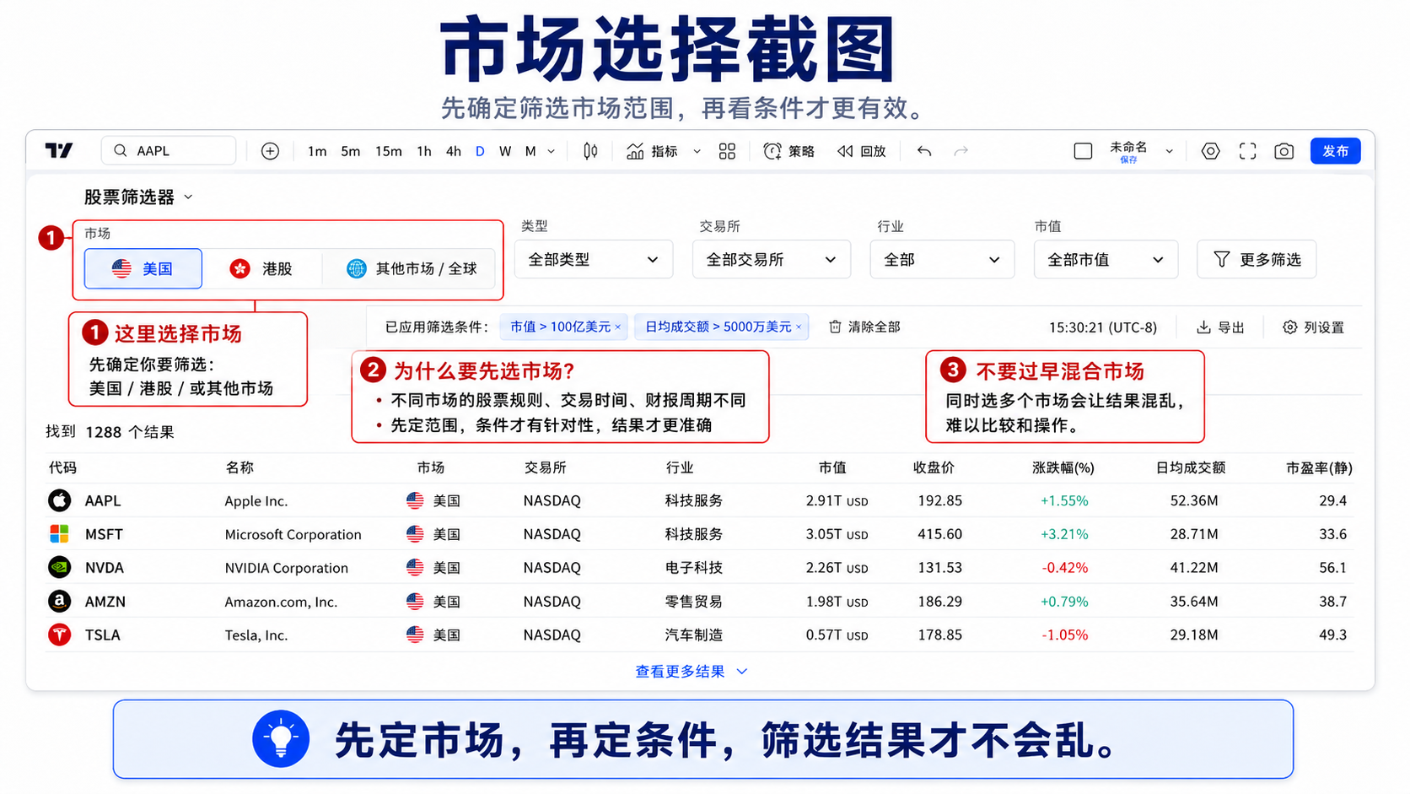Click the NVIDIA logo icon in NVDA row

[59, 567]
